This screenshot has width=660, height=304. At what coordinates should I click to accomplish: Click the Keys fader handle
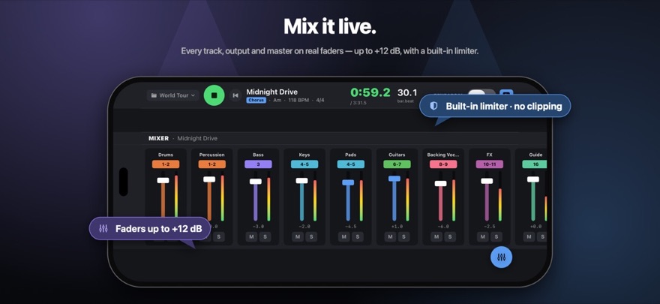(x=301, y=181)
